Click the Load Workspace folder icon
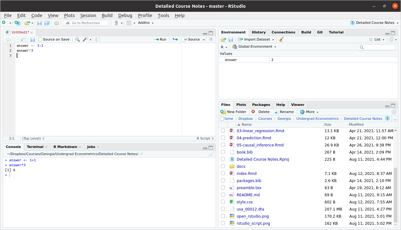Screen dimensions: 401x230 (223, 40)
